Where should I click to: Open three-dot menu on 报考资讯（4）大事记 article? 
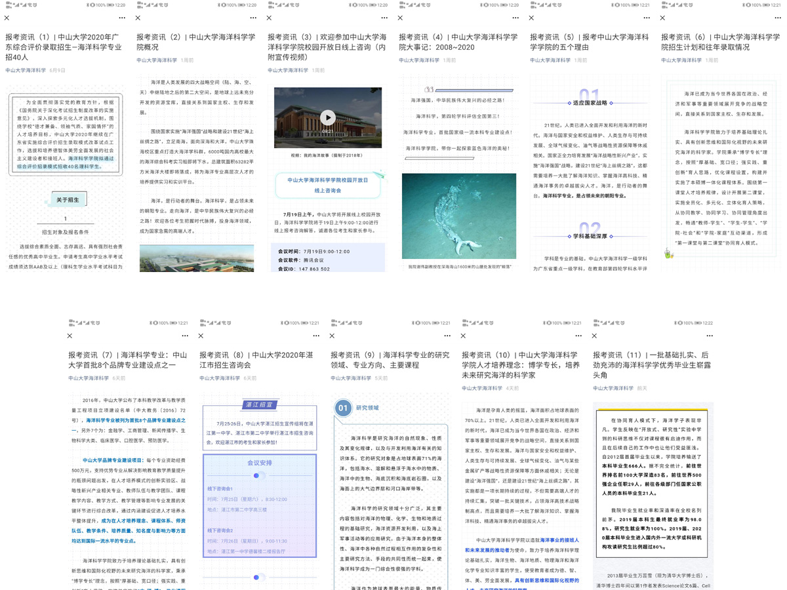pyautogui.click(x=515, y=18)
